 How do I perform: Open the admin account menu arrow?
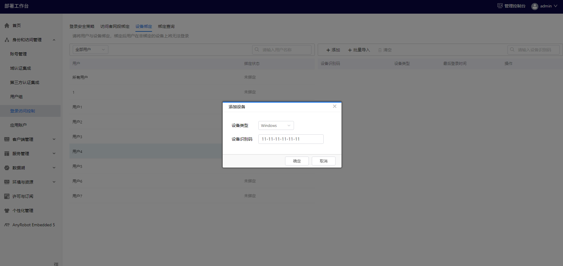pyautogui.click(x=556, y=6)
